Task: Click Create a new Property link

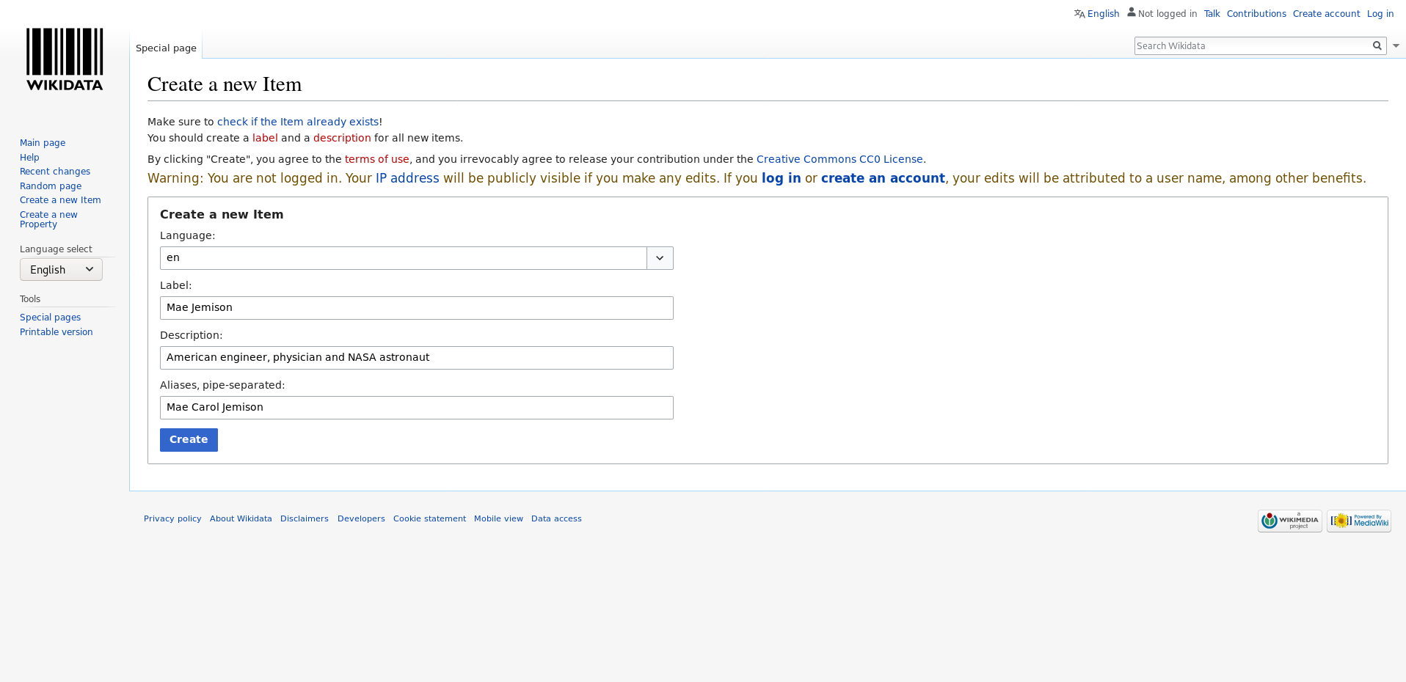Action: 48,219
